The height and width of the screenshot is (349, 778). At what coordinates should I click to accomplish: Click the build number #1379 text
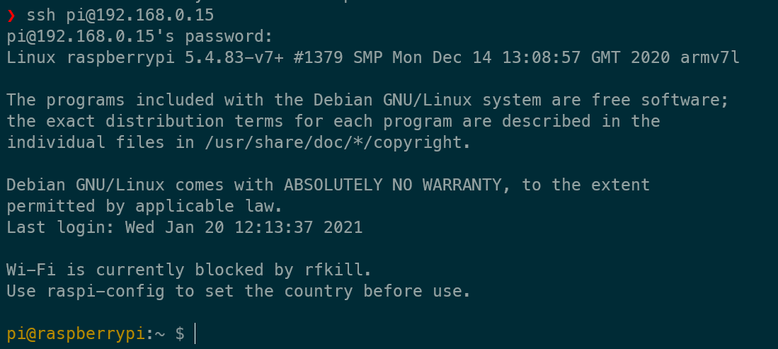click(318, 58)
